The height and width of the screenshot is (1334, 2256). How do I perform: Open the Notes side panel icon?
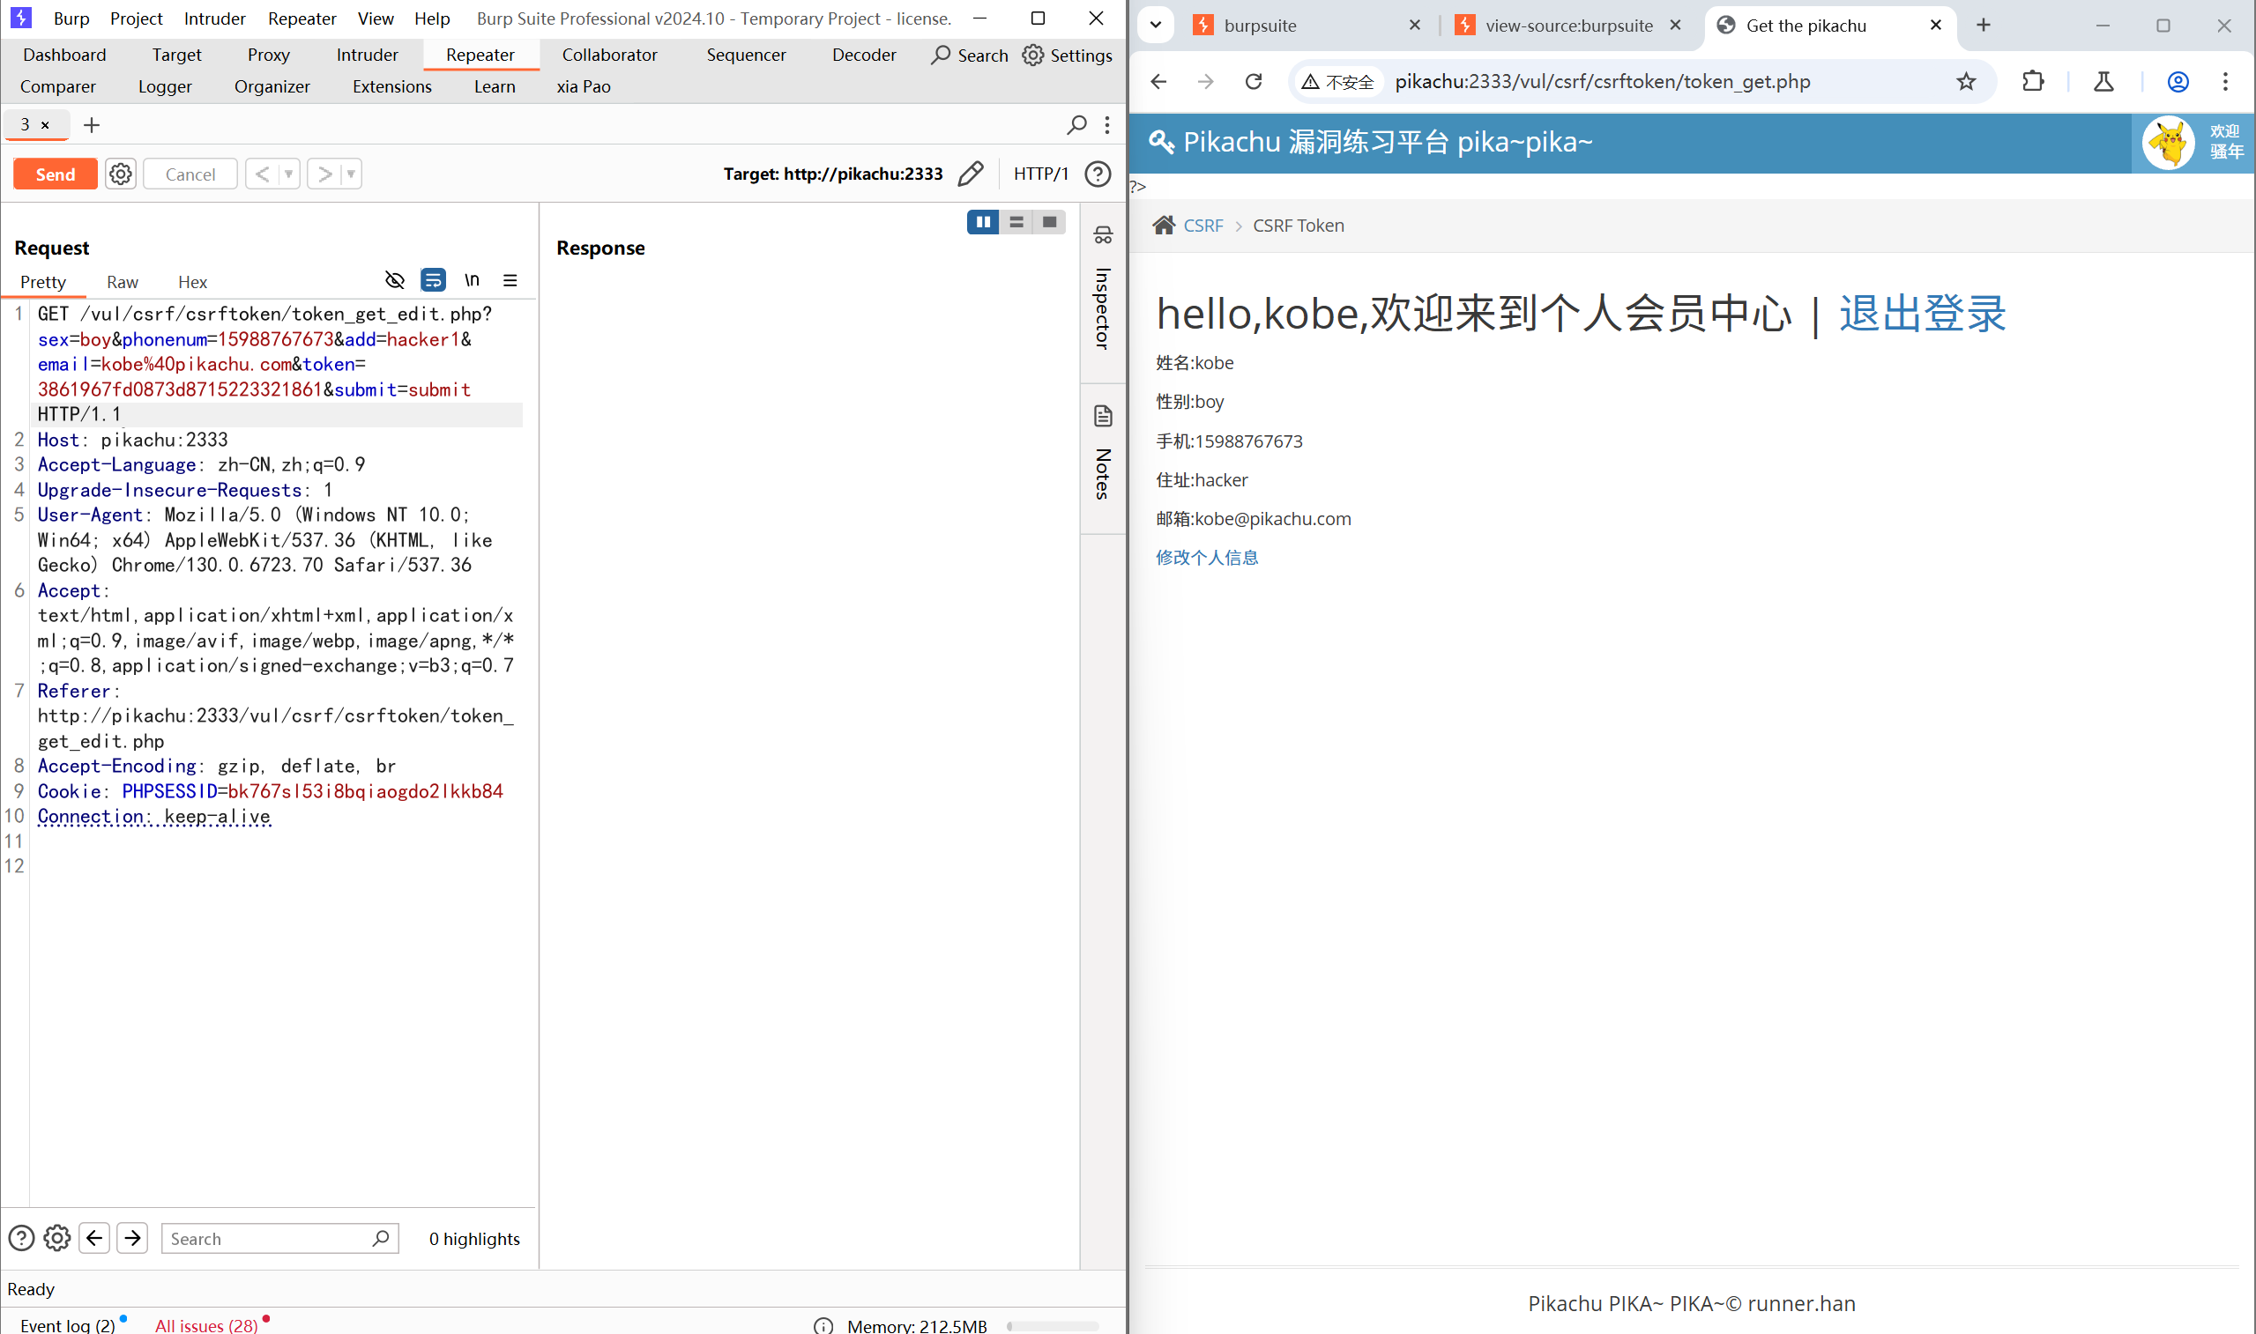pyautogui.click(x=1102, y=416)
